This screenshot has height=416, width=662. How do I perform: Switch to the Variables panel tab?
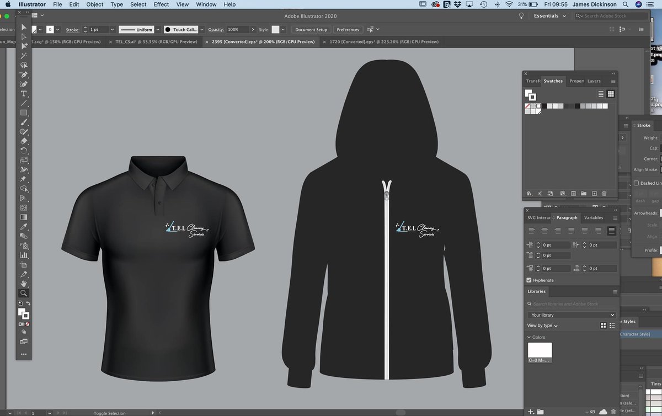pos(594,218)
